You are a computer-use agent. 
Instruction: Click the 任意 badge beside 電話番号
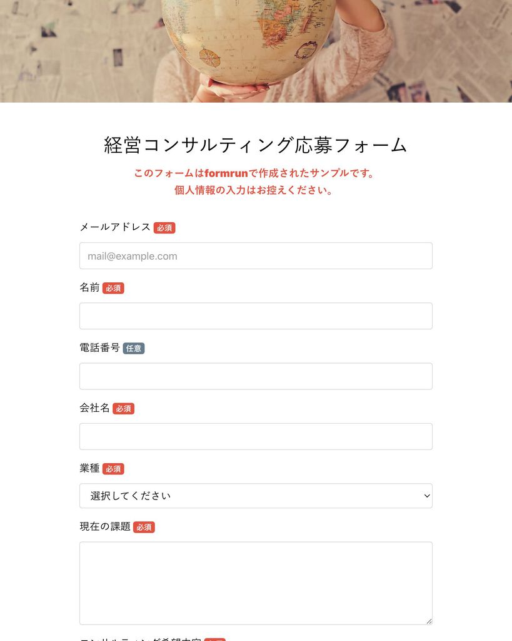(x=134, y=348)
